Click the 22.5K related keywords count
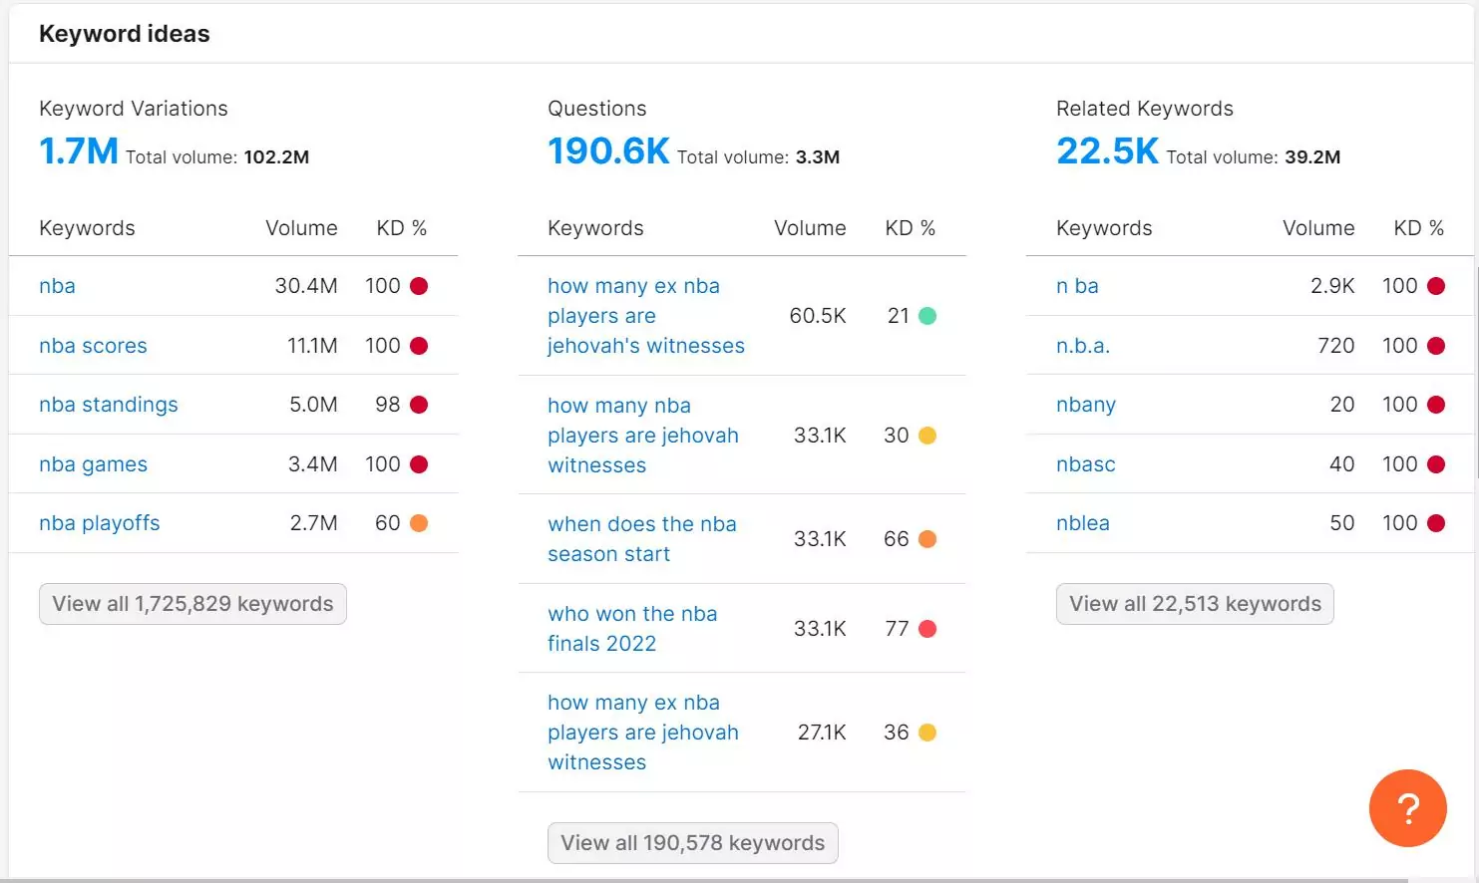Screen dimensions: 1479x883 point(1107,151)
